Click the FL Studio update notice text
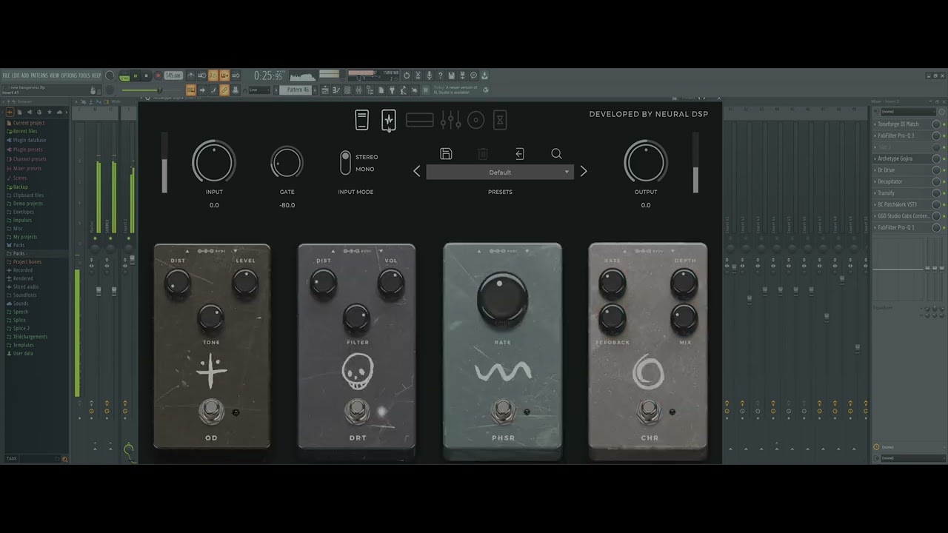Image resolution: width=948 pixels, height=533 pixels. click(456, 90)
